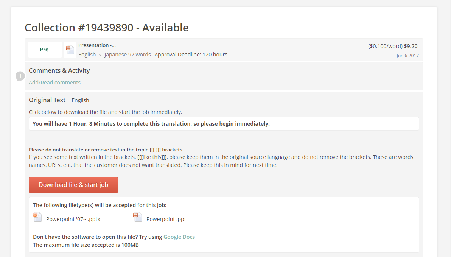This screenshot has width=451, height=257.
Task: Click the comment count bubble icon
Action: pos(20,76)
